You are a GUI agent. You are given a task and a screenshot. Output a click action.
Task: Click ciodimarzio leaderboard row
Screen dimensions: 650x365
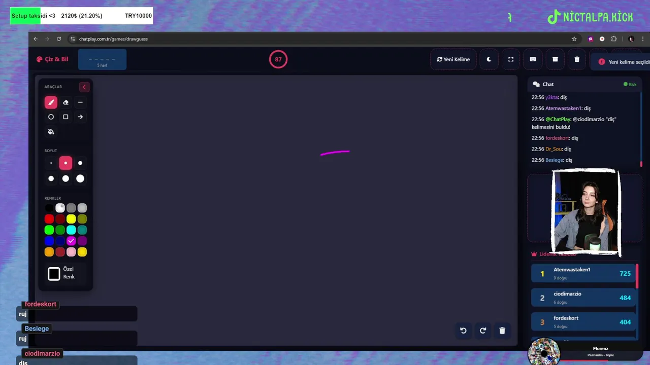point(583,298)
